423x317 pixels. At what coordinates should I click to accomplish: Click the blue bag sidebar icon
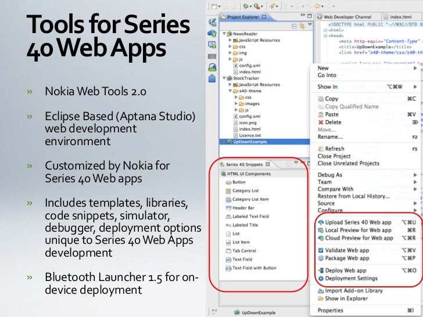[212, 78]
